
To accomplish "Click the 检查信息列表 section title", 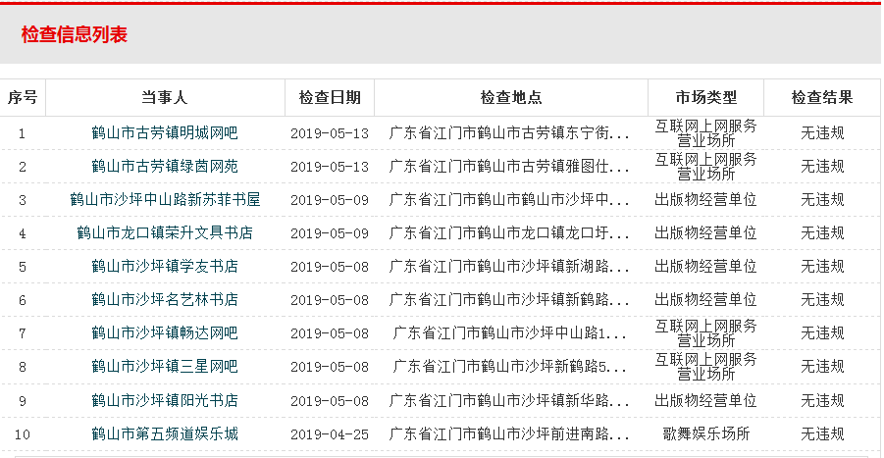I will pos(75,35).
